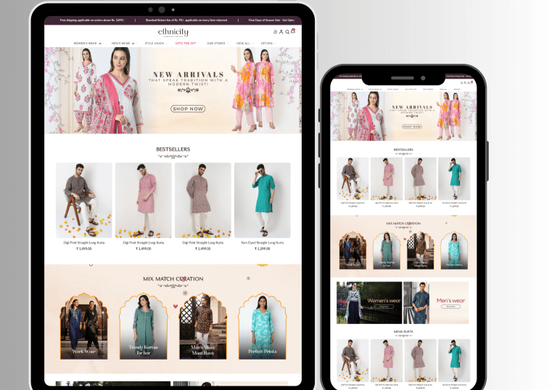
Task: Open the user account icon on tablet
Action: [x=281, y=32]
